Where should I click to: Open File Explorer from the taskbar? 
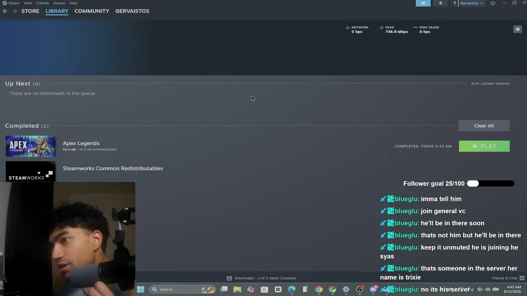pos(237,289)
